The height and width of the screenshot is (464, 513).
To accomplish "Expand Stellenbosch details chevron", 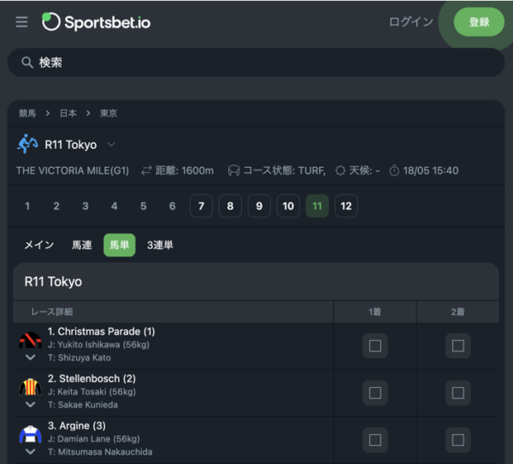I will pyautogui.click(x=30, y=404).
